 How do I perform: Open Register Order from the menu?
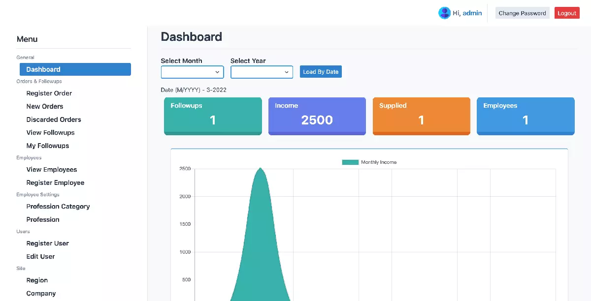tap(49, 93)
